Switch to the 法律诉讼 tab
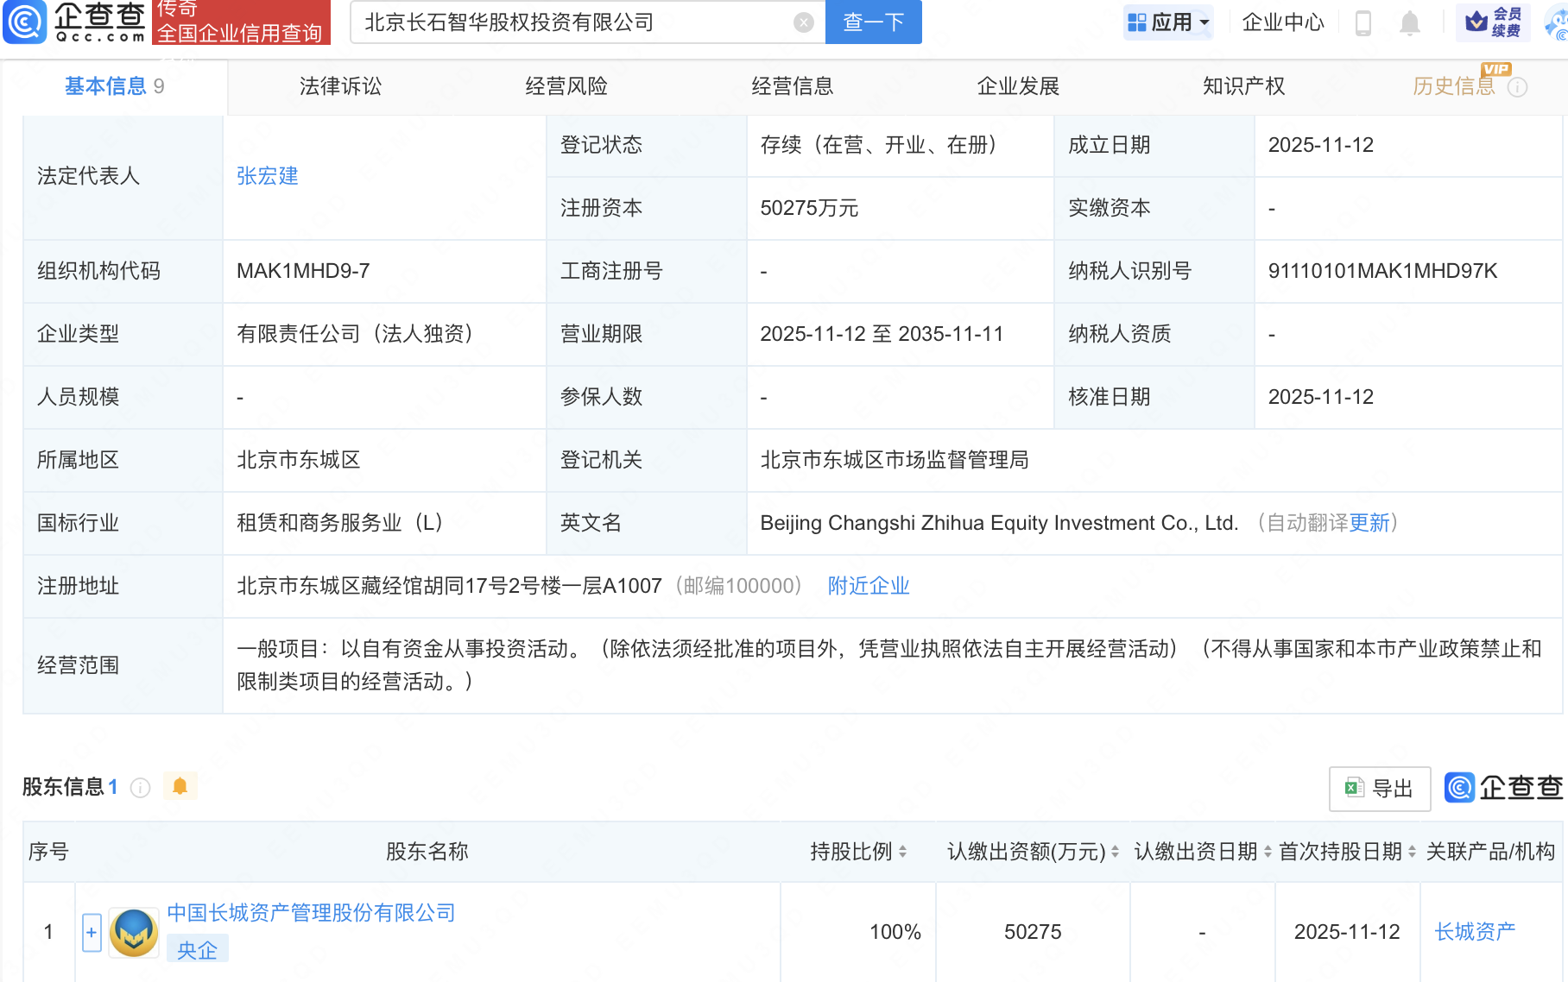 click(340, 86)
